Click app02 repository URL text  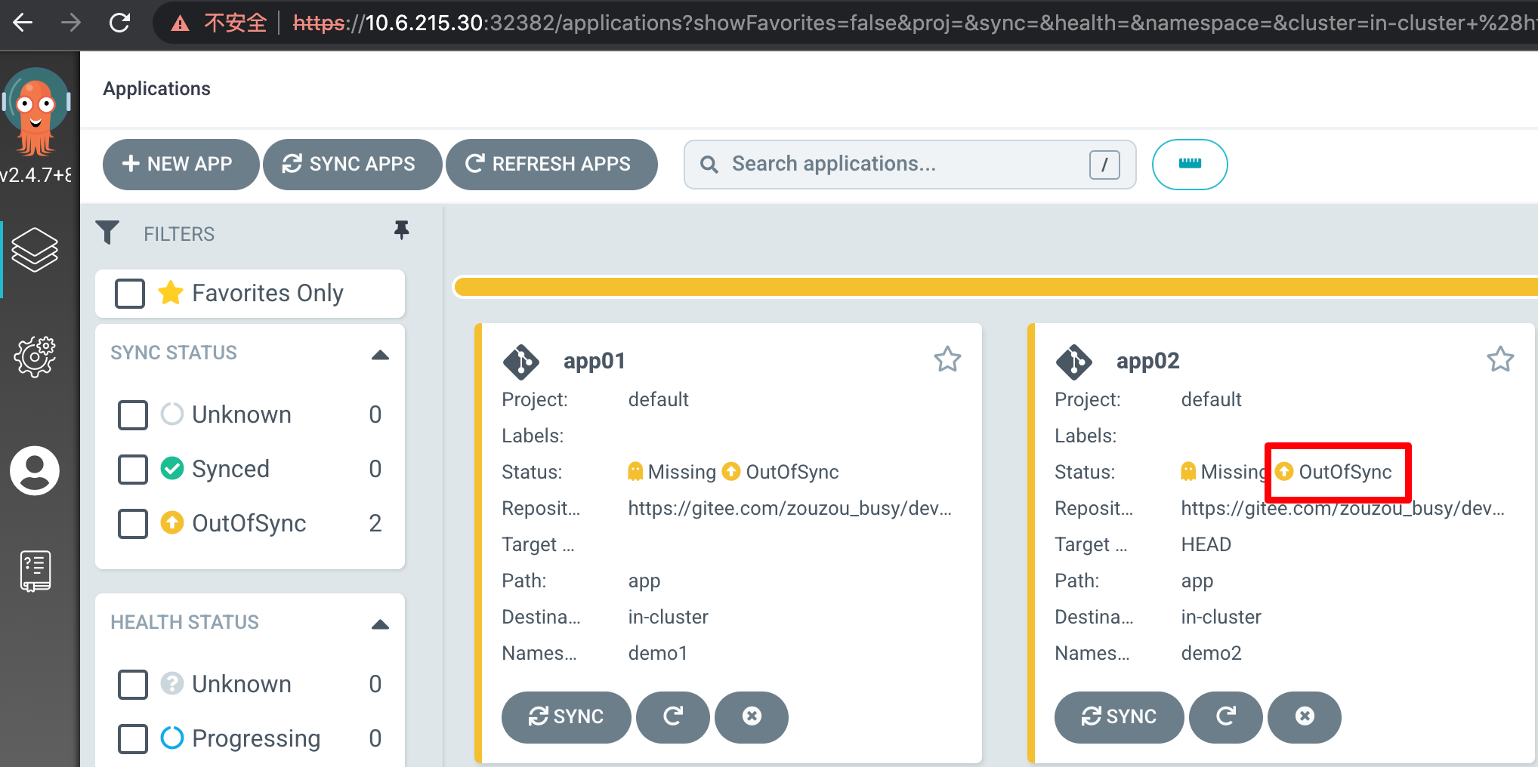coord(1342,508)
